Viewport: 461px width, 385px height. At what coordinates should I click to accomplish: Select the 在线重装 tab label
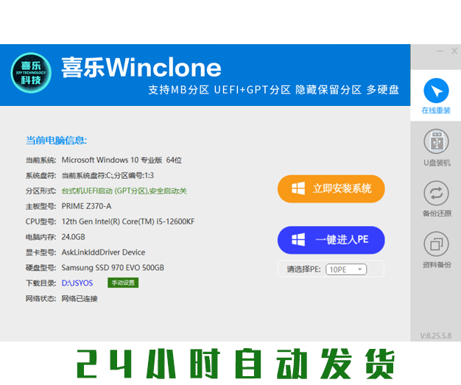coord(436,110)
